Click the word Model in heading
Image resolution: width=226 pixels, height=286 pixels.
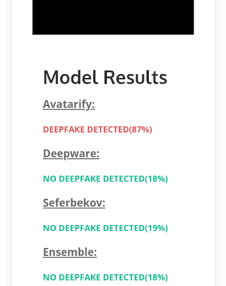pyautogui.click(x=70, y=78)
